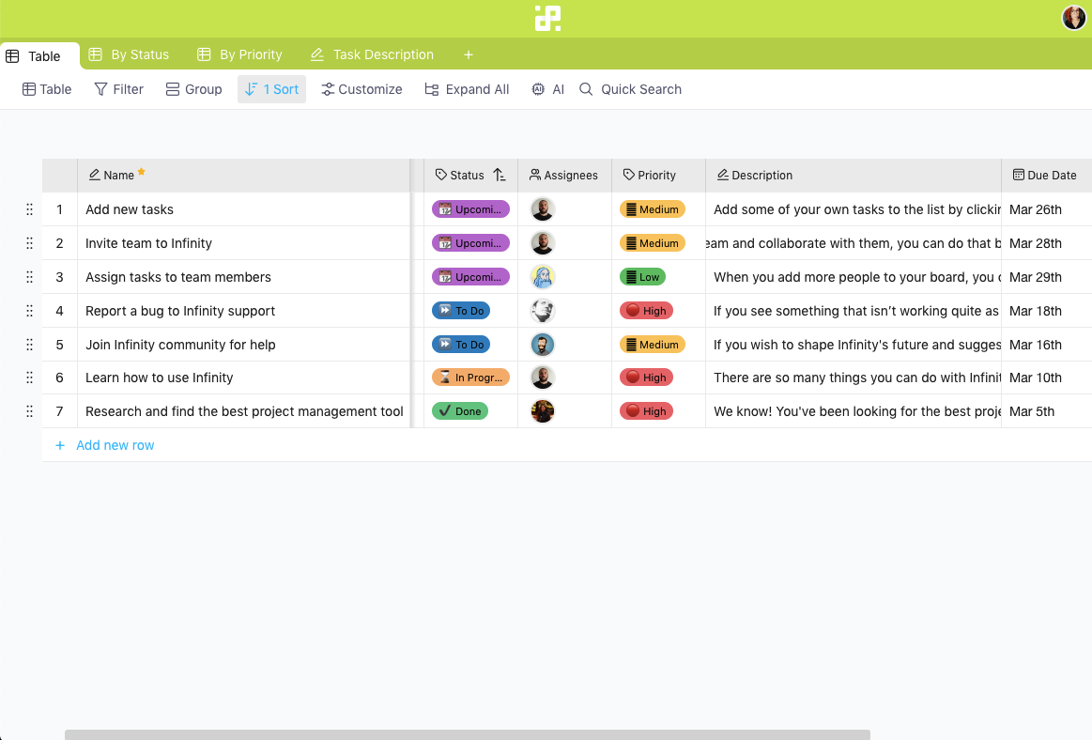Viewport: 1092px width, 740px height.
Task: Open the task 'Add new tasks'
Action: (130, 209)
